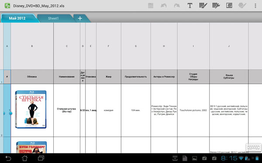Select the Продолжительность header cell
This screenshot has width=262, height=163.
[136, 77]
